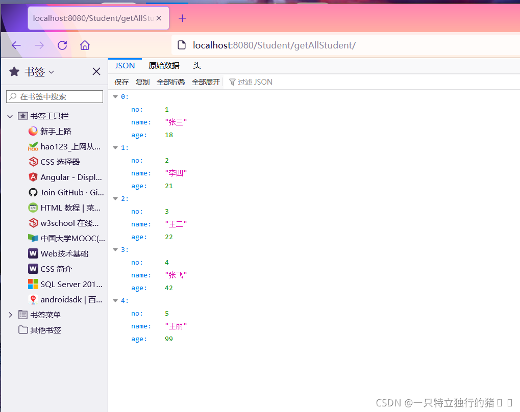The height and width of the screenshot is (412, 520).
Task: Click the forward navigation arrow
Action: (x=39, y=45)
